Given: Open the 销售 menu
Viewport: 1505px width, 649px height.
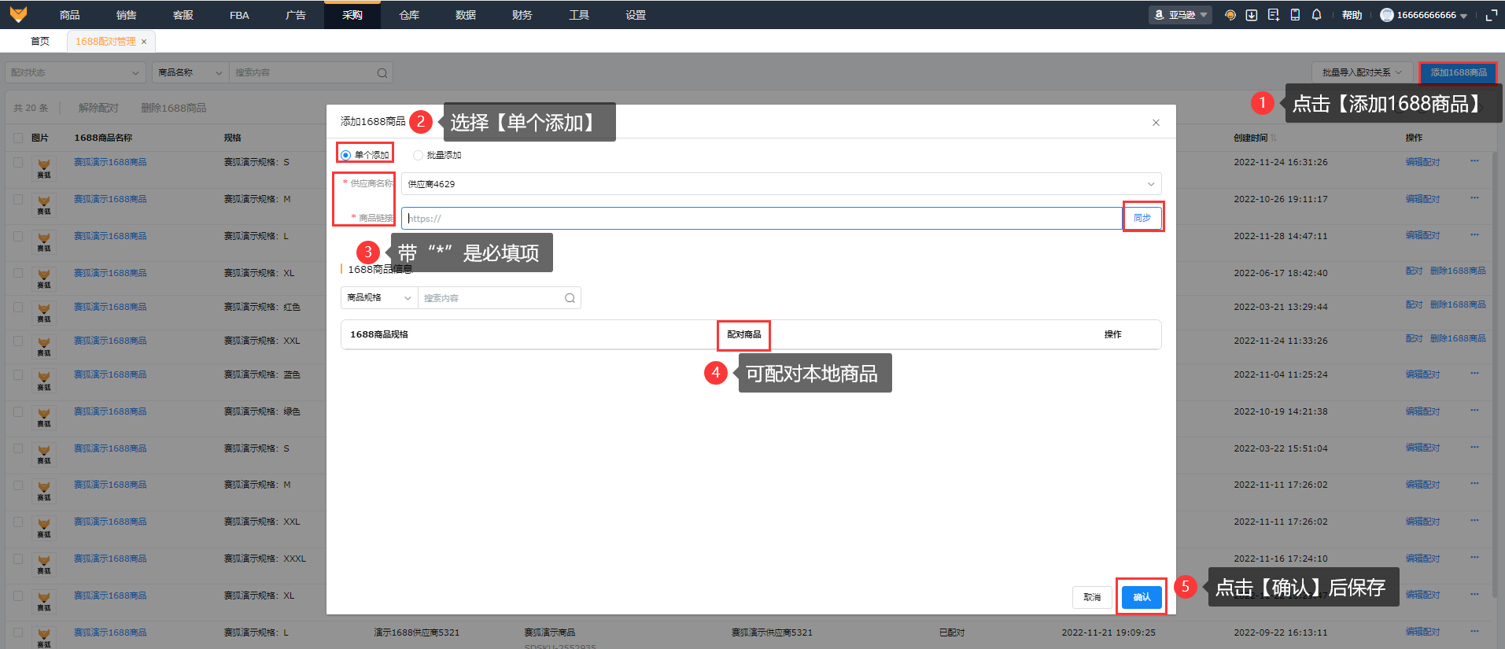Looking at the screenshot, I should [126, 15].
